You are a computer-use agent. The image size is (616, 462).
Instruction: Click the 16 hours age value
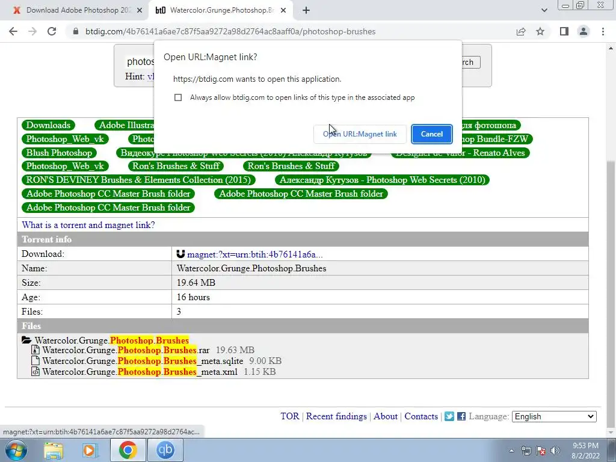193,297
